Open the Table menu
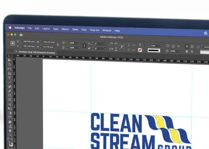This screenshot has width=209, height=149. (75, 30)
